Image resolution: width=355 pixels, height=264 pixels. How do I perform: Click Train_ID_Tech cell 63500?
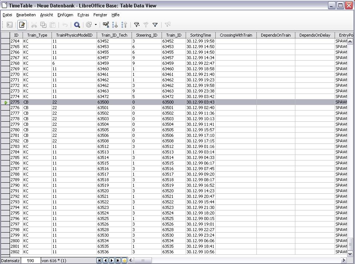point(115,102)
